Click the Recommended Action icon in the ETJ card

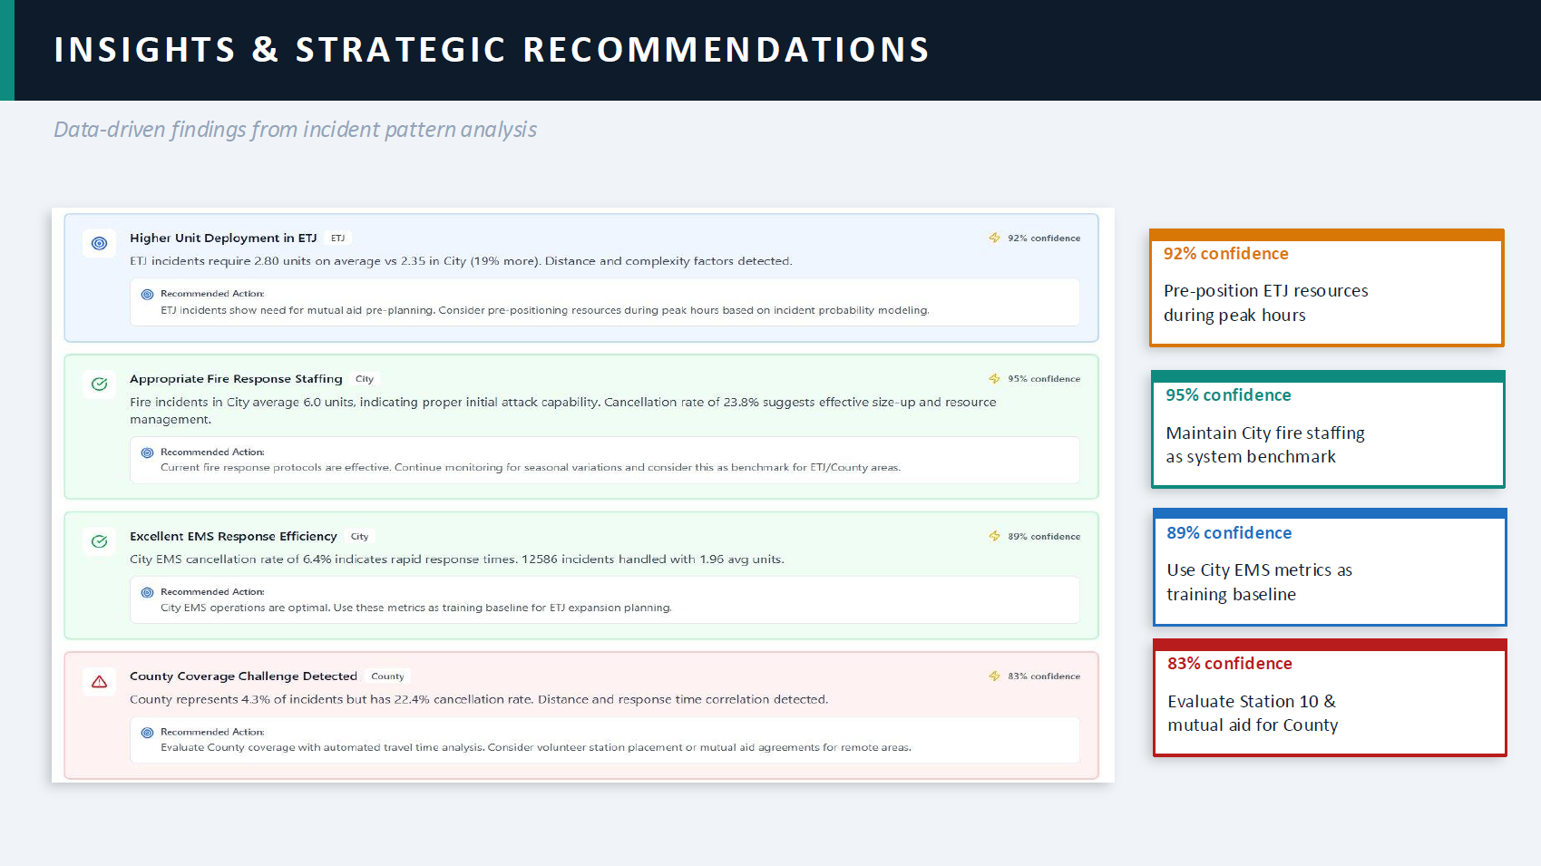pos(147,294)
